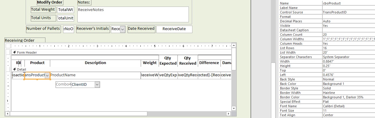Edit the Border Color Background 1, Darker 35%
Image resolution: width=375 pixels, height=118 pixels.
[349, 97]
